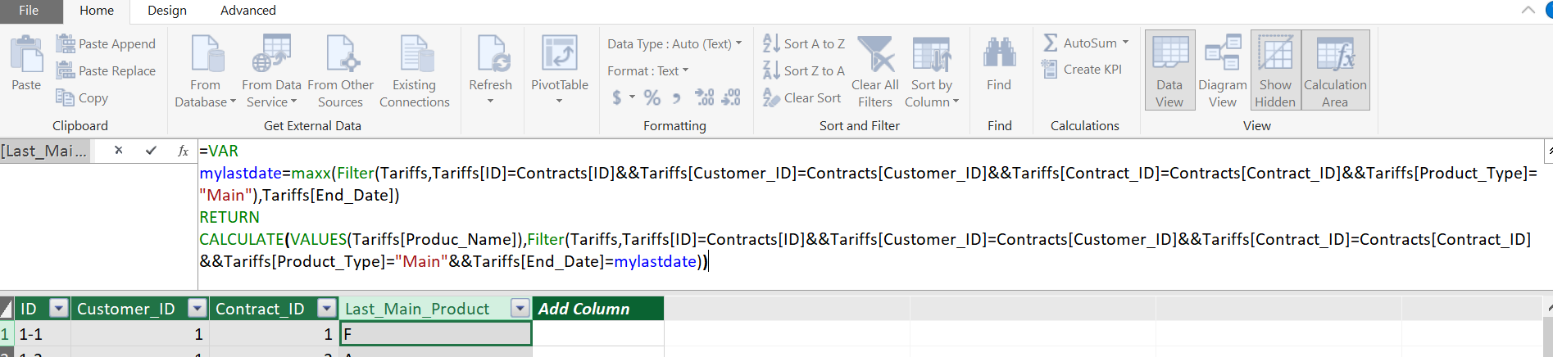Increase decimal places
The height and width of the screenshot is (357, 1553).
pyautogui.click(x=705, y=97)
